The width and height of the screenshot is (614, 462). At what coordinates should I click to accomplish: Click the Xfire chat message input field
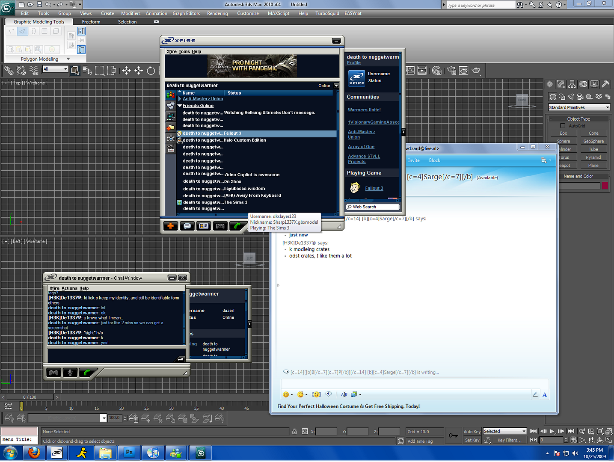(x=113, y=355)
